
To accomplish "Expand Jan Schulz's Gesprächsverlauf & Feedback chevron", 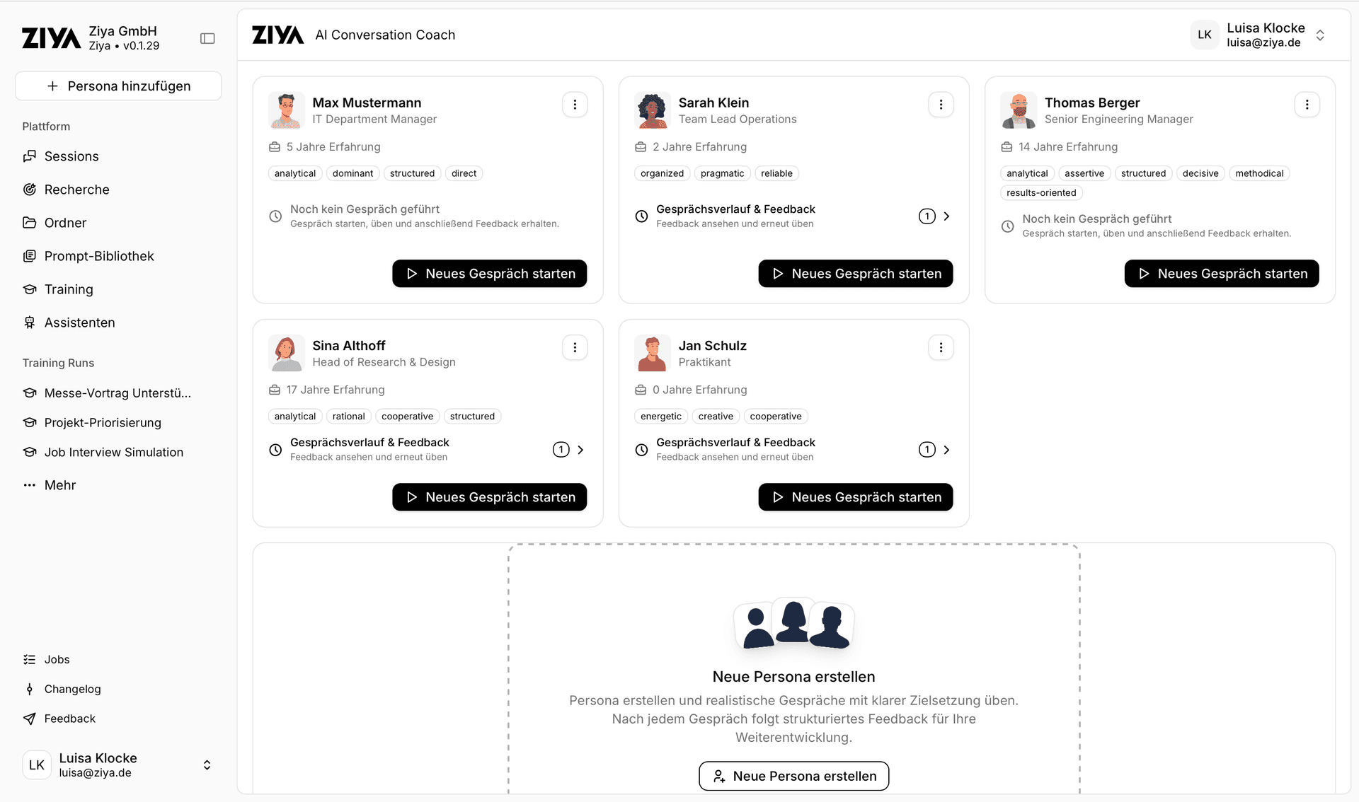I will point(946,450).
